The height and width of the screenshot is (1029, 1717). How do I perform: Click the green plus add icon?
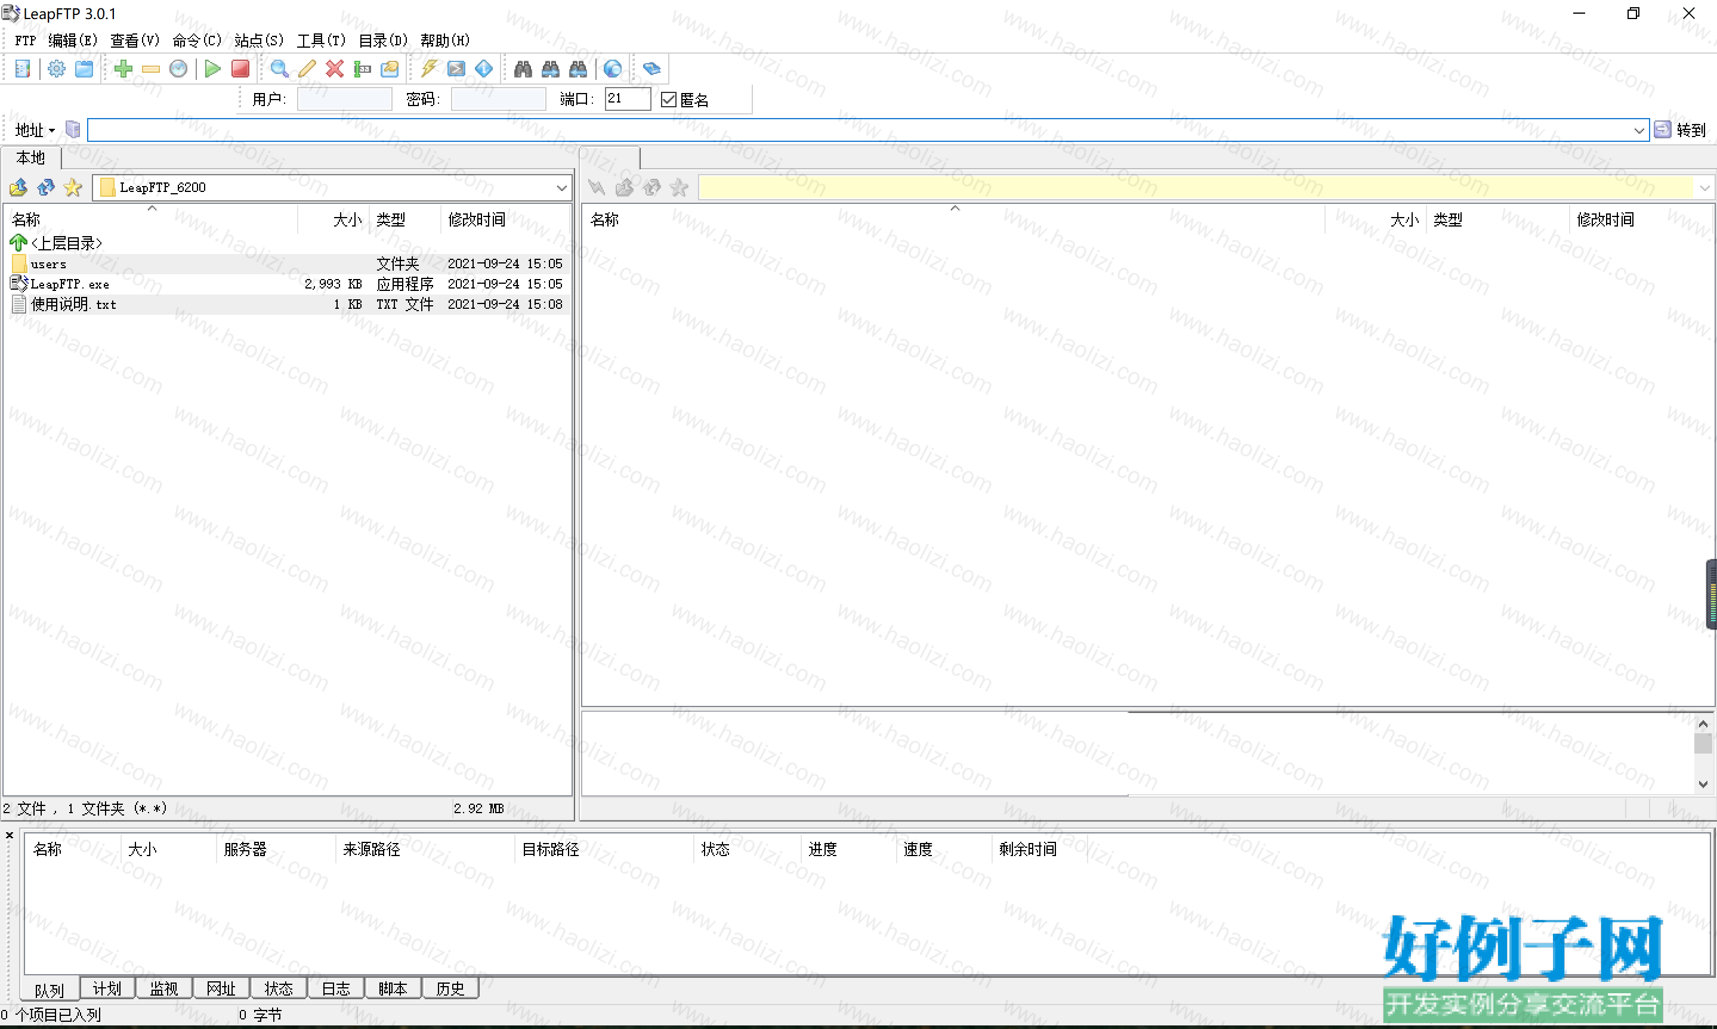pos(123,69)
